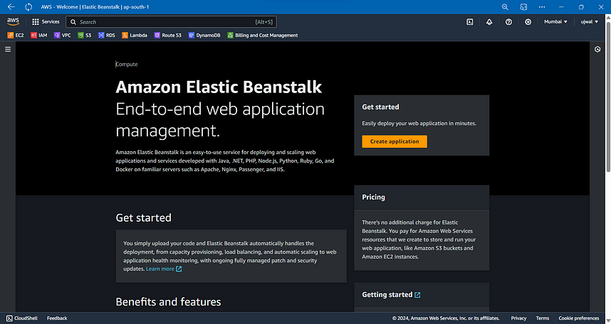
Task: Click the Benefits and features heading
Action: (168, 302)
